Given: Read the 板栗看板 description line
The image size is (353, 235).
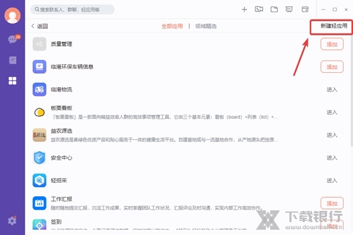Looking at the screenshot, I should tap(164, 117).
